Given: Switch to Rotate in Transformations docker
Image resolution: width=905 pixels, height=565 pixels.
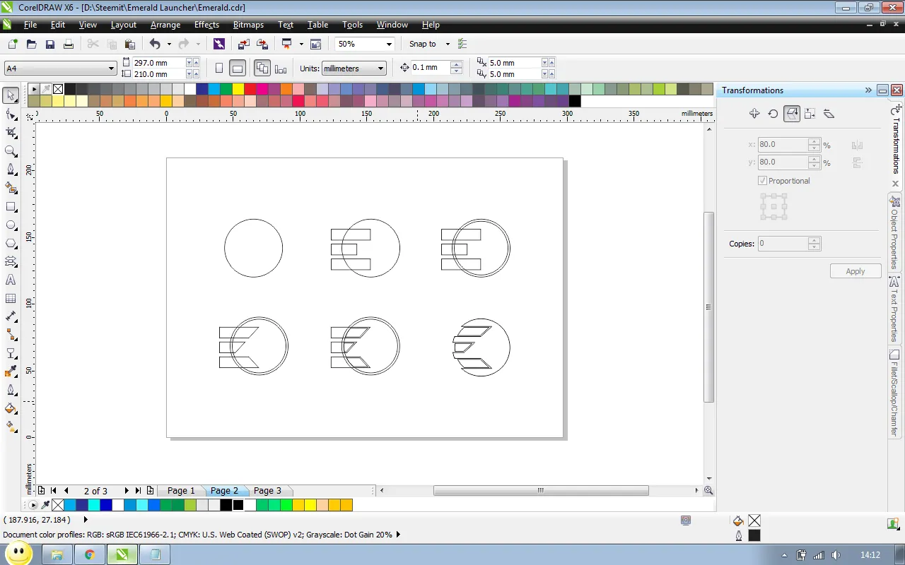Looking at the screenshot, I should [773, 114].
